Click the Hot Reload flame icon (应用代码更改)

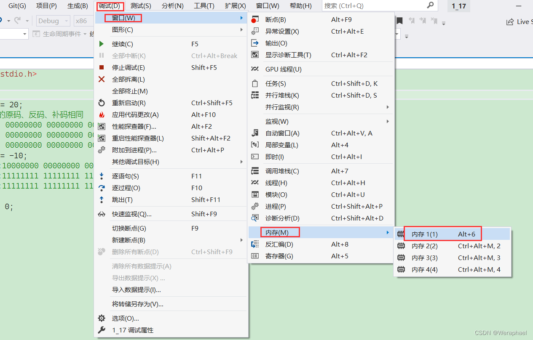pyautogui.click(x=102, y=115)
